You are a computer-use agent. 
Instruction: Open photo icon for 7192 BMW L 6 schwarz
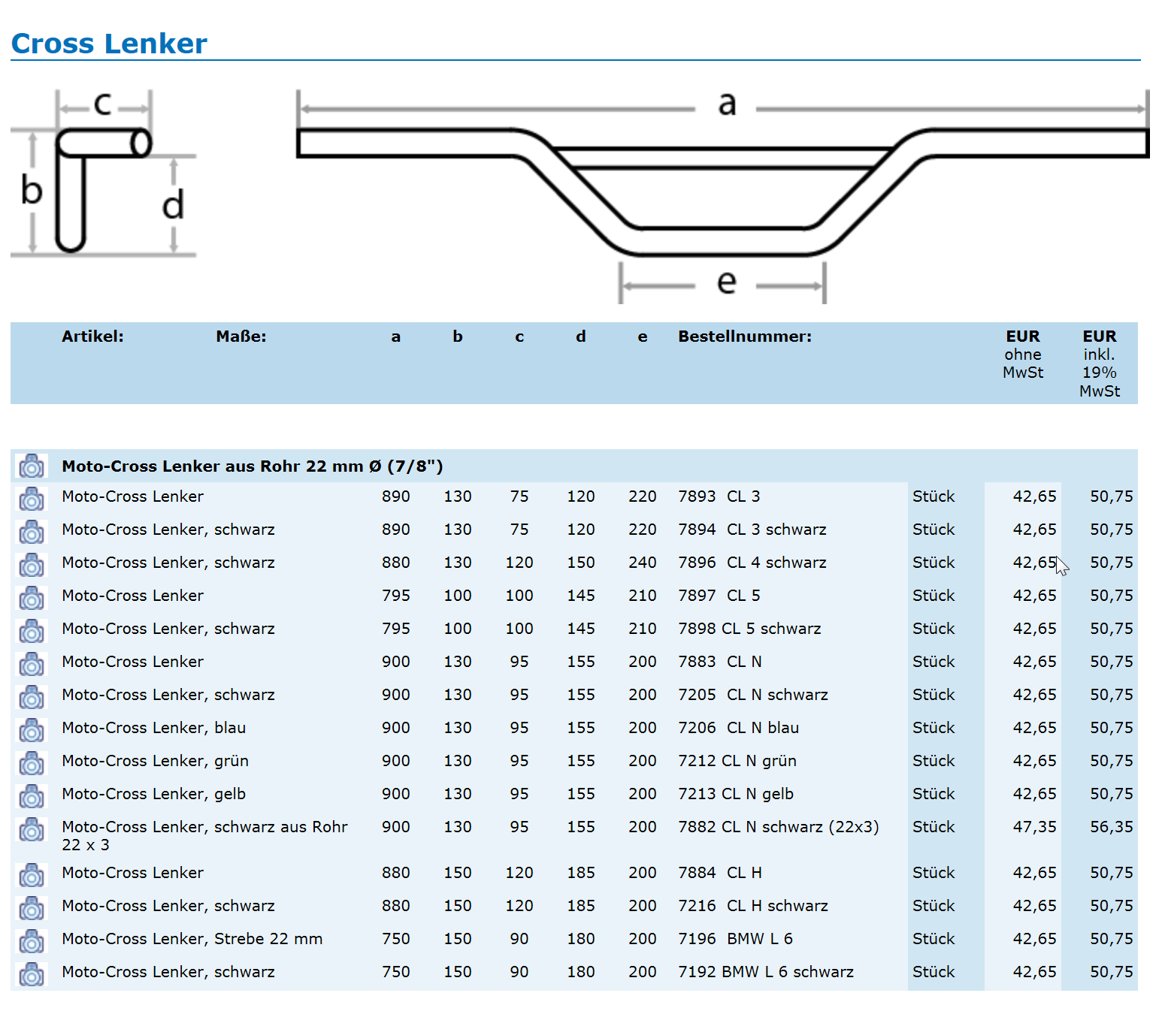[x=32, y=975]
